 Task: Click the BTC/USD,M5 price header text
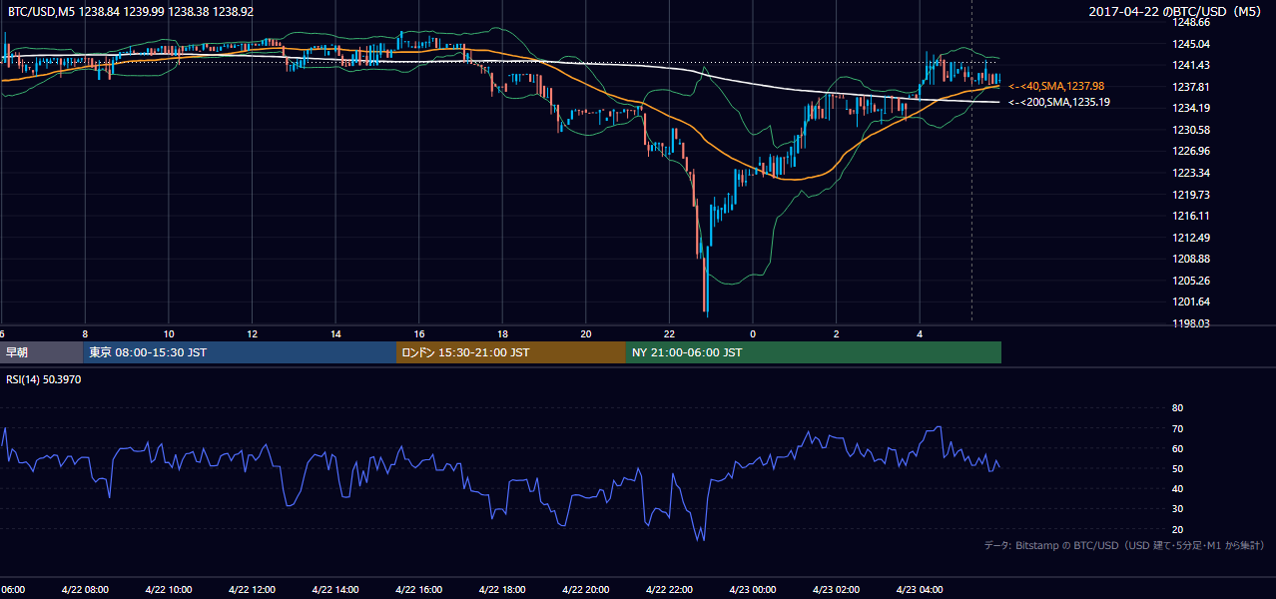coord(130,12)
